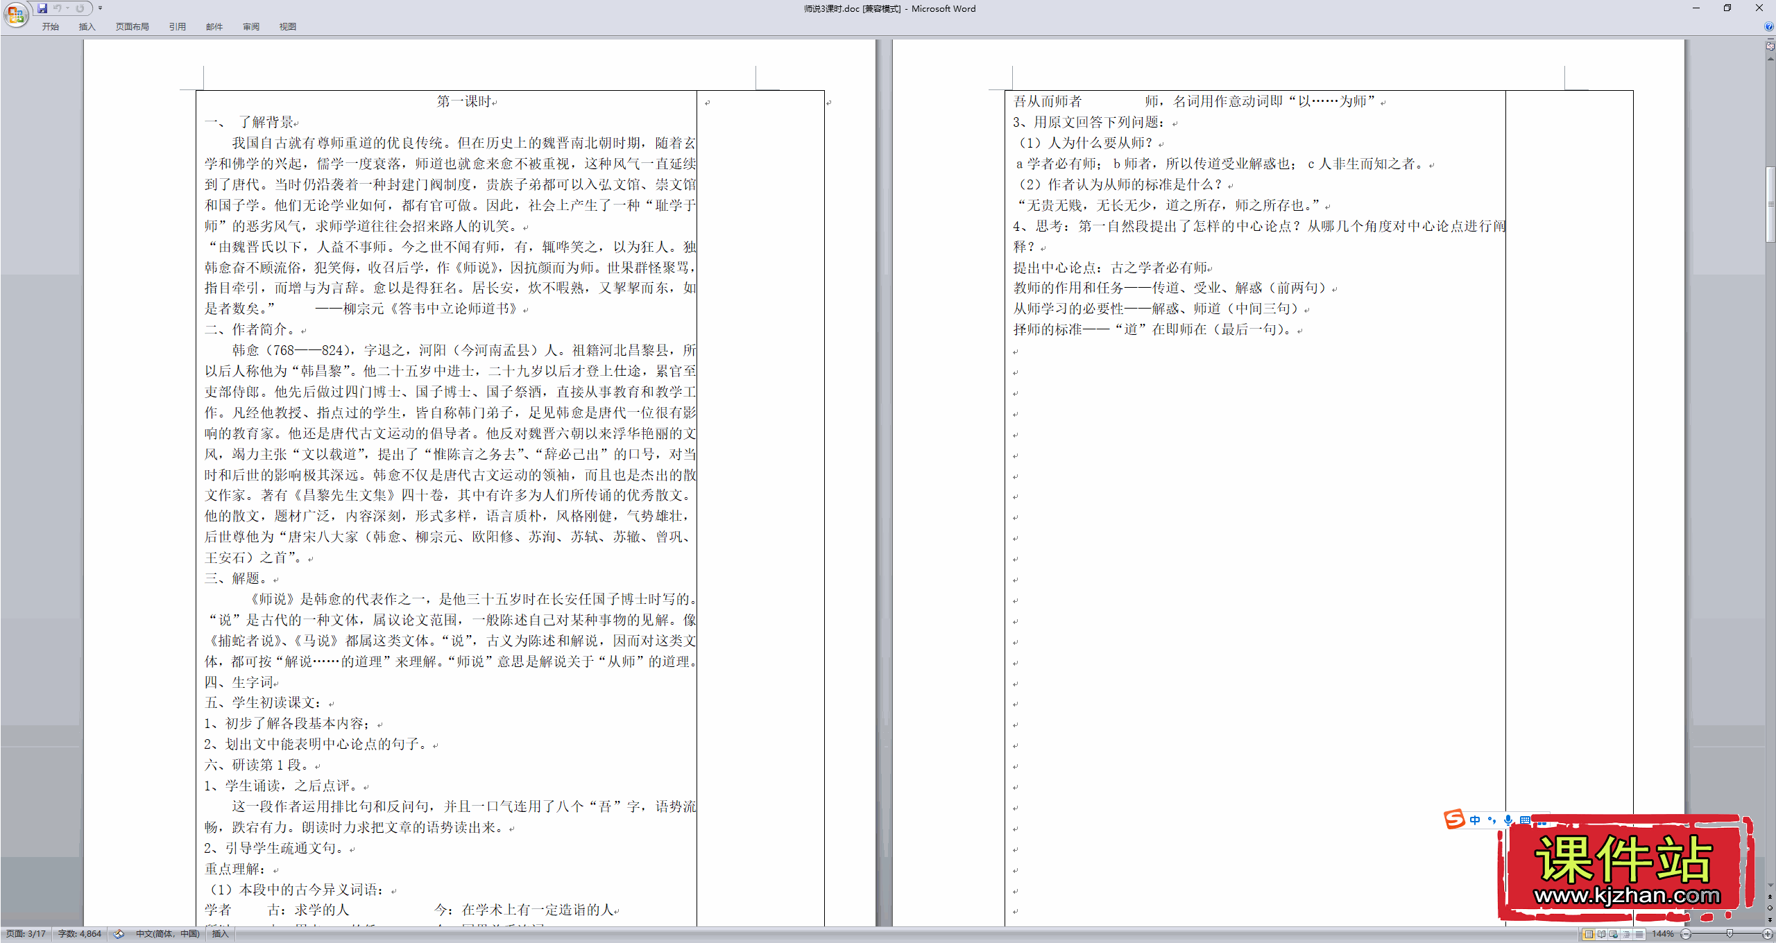The width and height of the screenshot is (1776, 943).
Task: Select the Draft view button
Action: pyautogui.click(x=1639, y=934)
